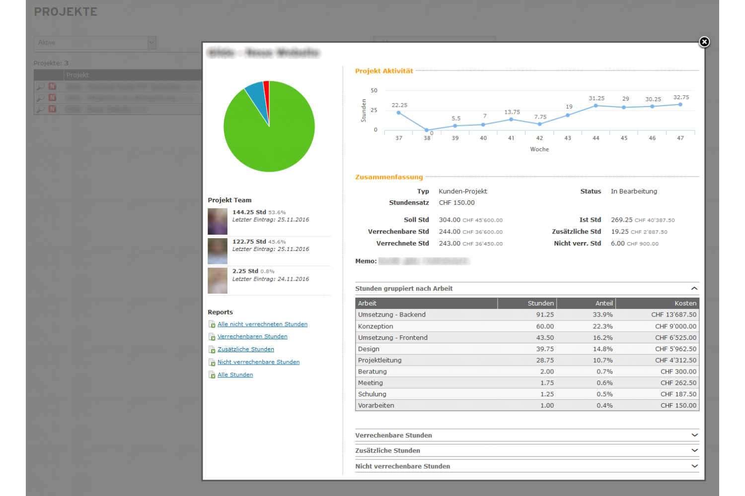The height and width of the screenshot is (496, 745).
Task: Click the Arbeit column header
Action: (x=368, y=304)
